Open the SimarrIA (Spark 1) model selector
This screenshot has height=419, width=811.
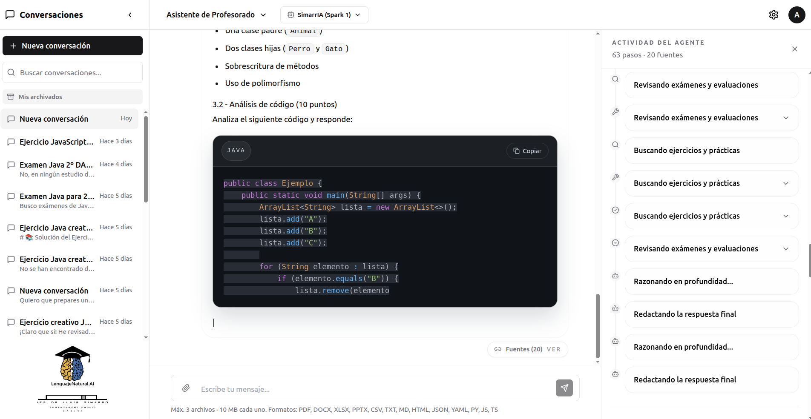(x=324, y=15)
